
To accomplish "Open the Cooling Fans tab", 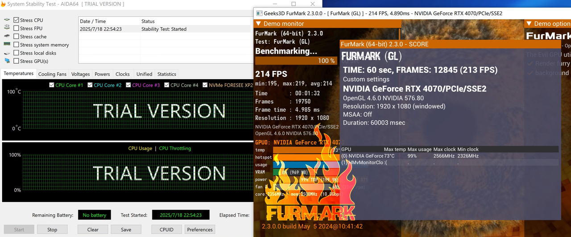I will click(x=52, y=74).
